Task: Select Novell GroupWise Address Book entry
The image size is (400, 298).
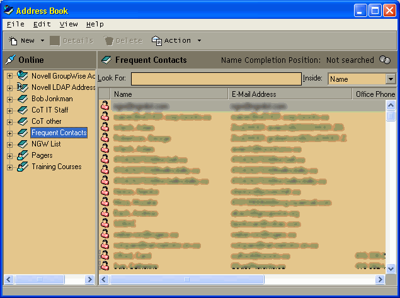Action: pyautogui.click(x=63, y=76)
